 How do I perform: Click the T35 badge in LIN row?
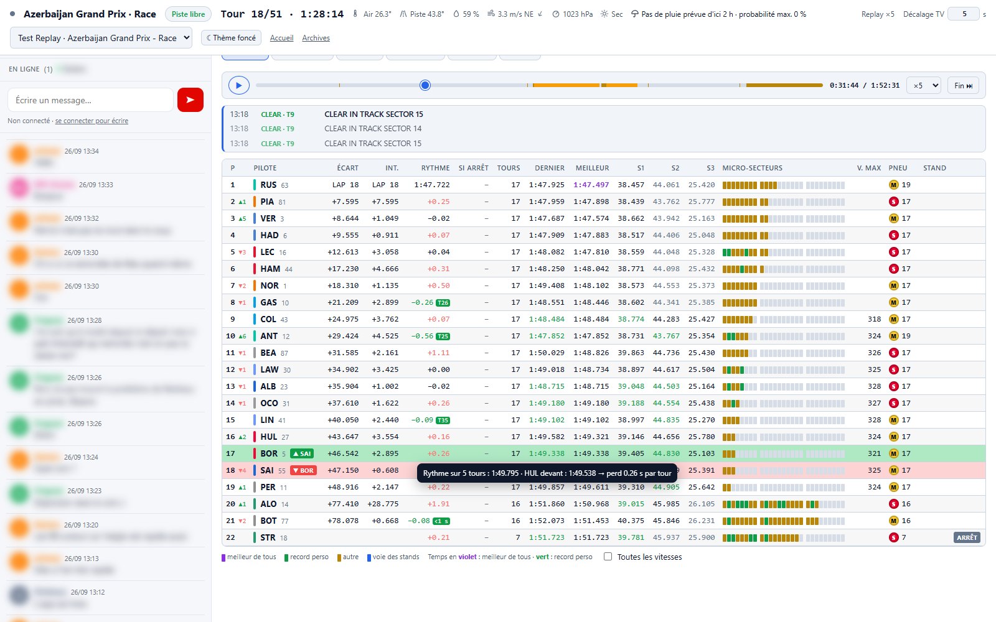coord(443,420)
